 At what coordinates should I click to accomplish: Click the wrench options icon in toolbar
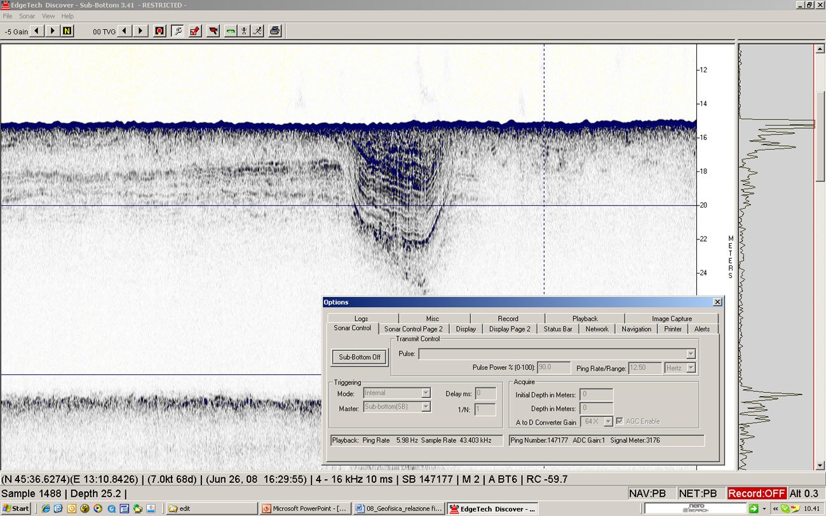(177, 31)
